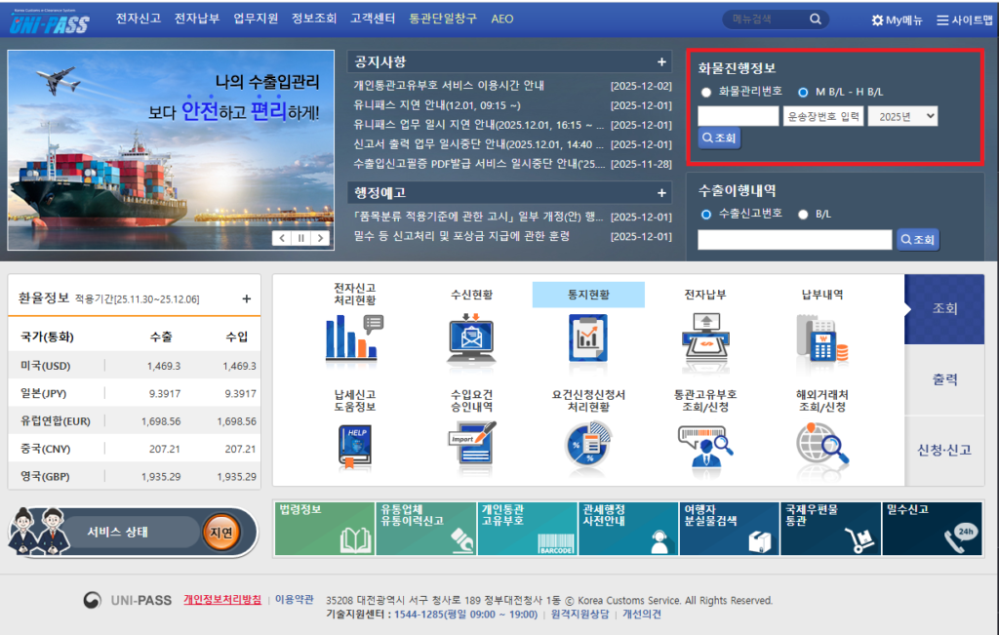Click the 해외거래처 조회/신청 globe icon
The width and height of the screenshot is (999, 635).
[821, 447]
